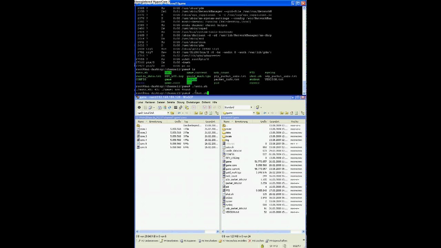Select core.3 in the local panel

point(142,136)
